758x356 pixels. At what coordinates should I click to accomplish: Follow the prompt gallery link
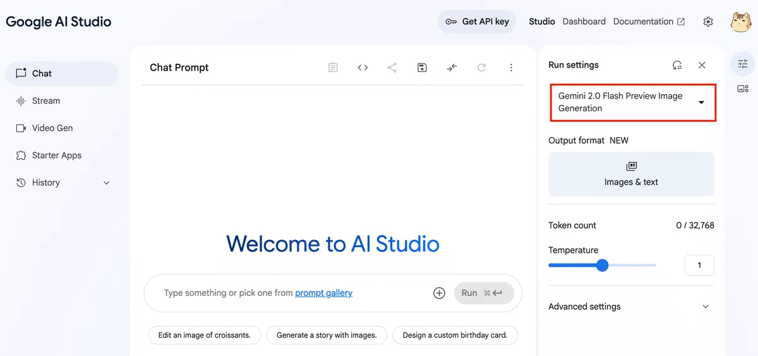pyautogui.click(x=324, y=293)
